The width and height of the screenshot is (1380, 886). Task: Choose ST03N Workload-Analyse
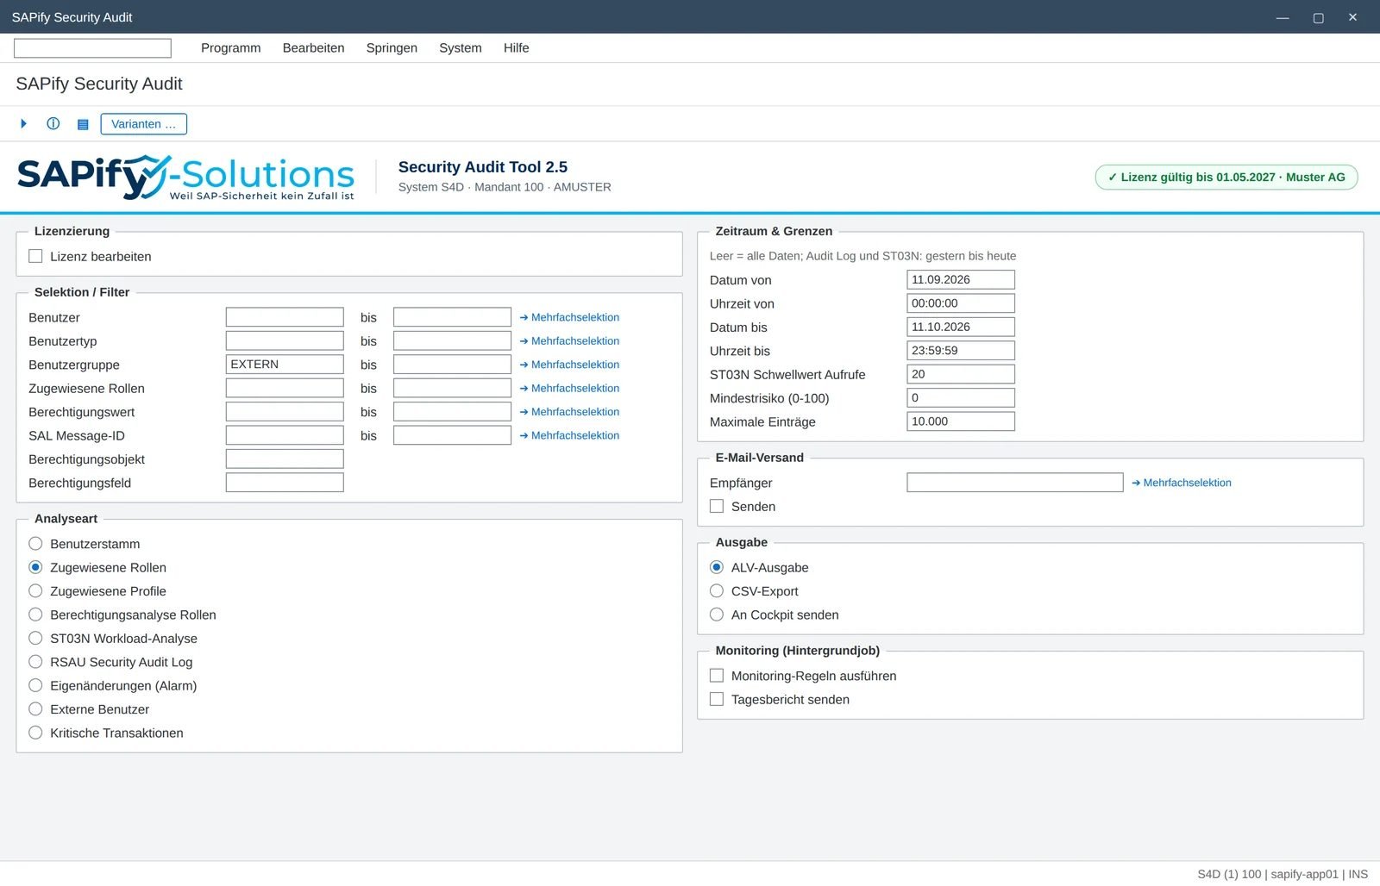tap(35, 638)
